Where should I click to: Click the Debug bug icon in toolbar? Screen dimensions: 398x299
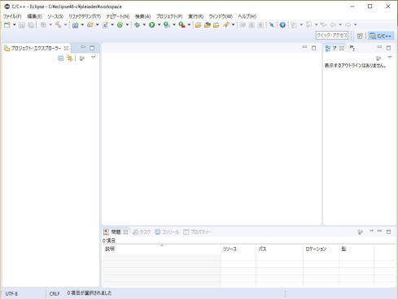coord(138,25)
